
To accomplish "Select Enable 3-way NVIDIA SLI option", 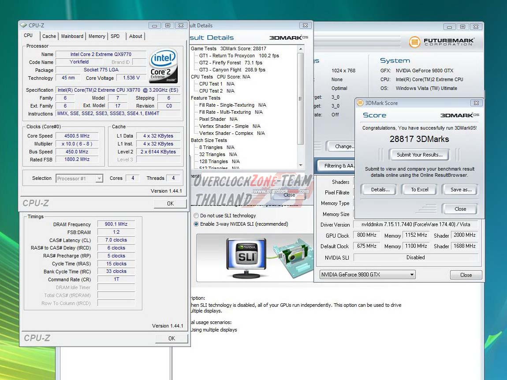I will coord(196,224).
